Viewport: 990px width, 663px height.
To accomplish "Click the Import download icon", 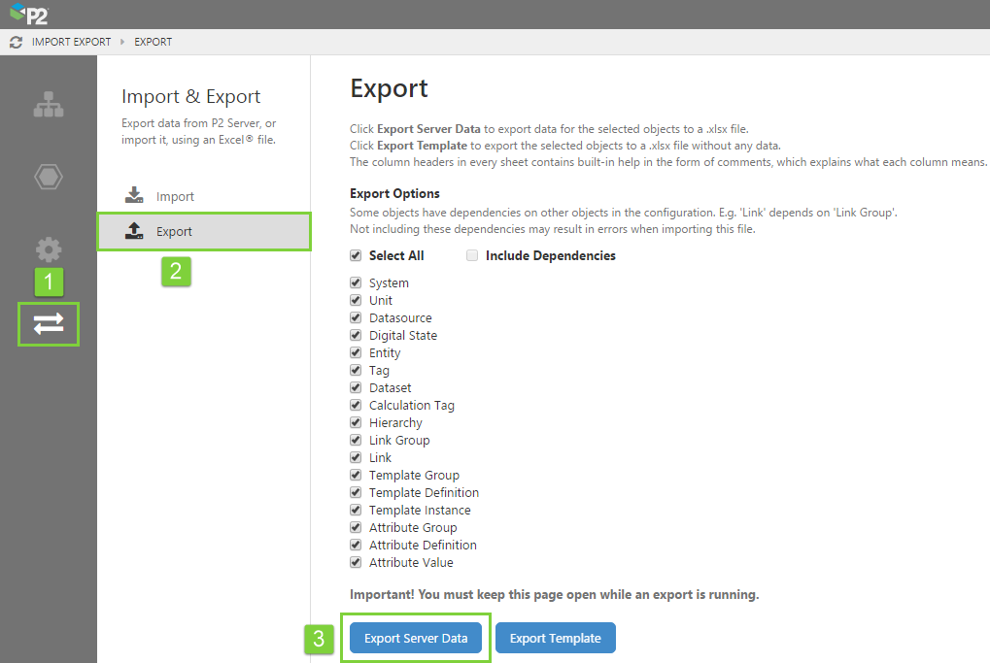I will (133, 195).
